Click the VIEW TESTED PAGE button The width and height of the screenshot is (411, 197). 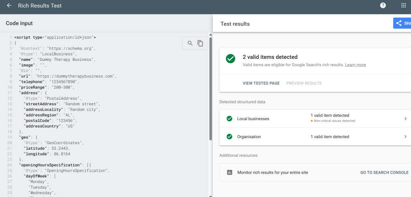(x=261, y=83)
